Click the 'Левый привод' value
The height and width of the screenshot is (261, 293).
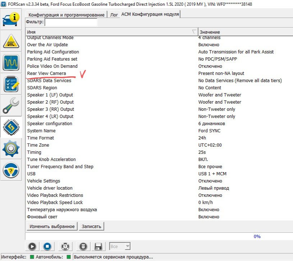(214, 188)
